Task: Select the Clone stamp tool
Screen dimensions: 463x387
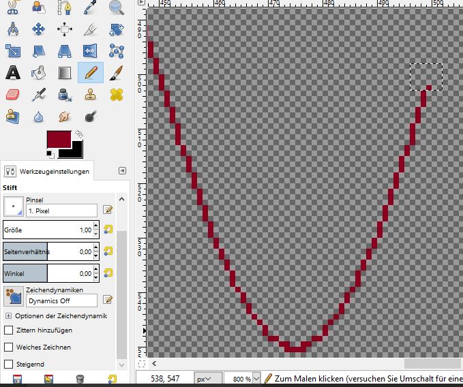Action: click(13, 116)
